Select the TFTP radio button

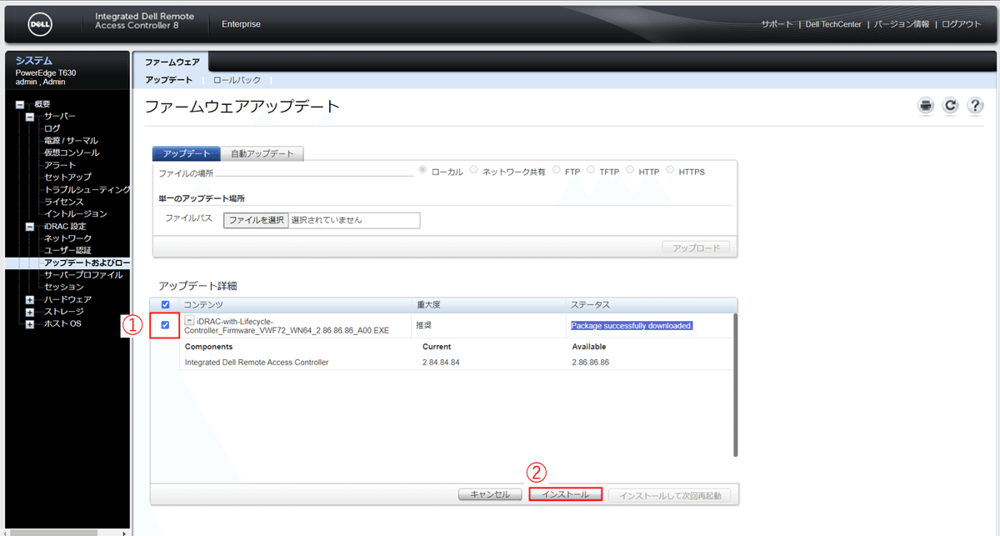[591, 170]
